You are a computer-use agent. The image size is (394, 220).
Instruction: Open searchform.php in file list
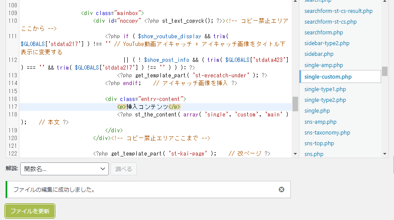point(323,33)
